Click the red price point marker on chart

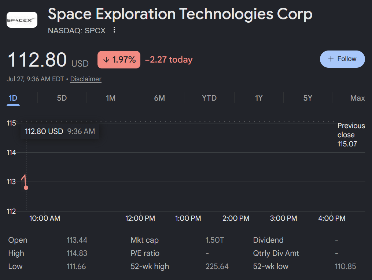coord(26,188)
